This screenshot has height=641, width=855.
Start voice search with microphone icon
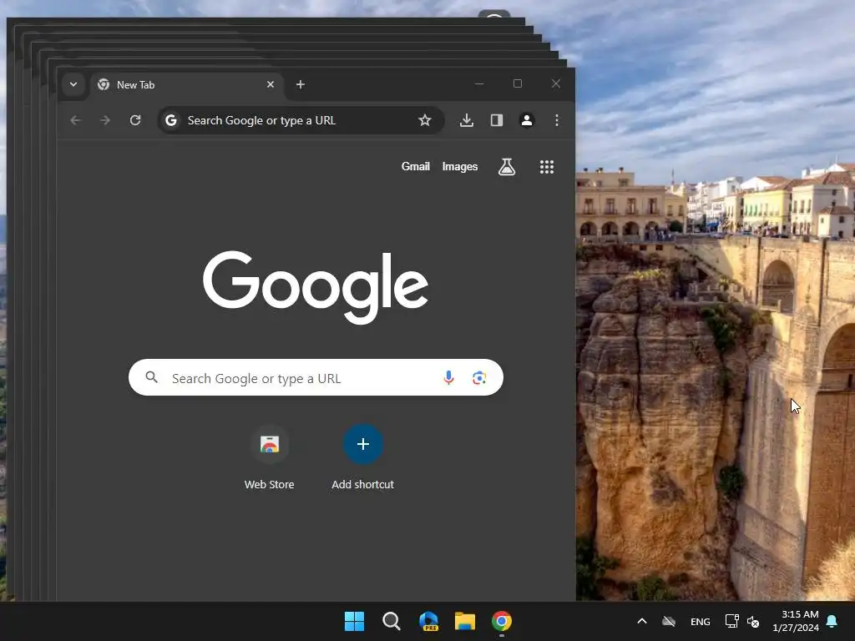pos(448,378)
